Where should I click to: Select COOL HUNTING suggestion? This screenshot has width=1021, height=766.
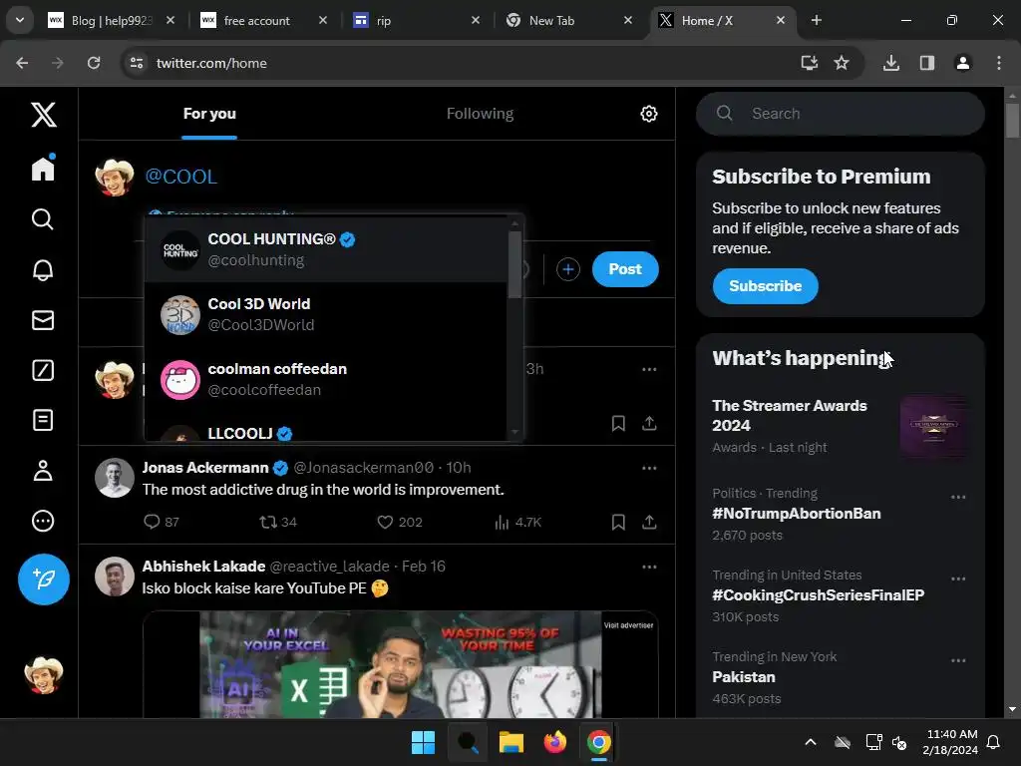coord(326,249)
